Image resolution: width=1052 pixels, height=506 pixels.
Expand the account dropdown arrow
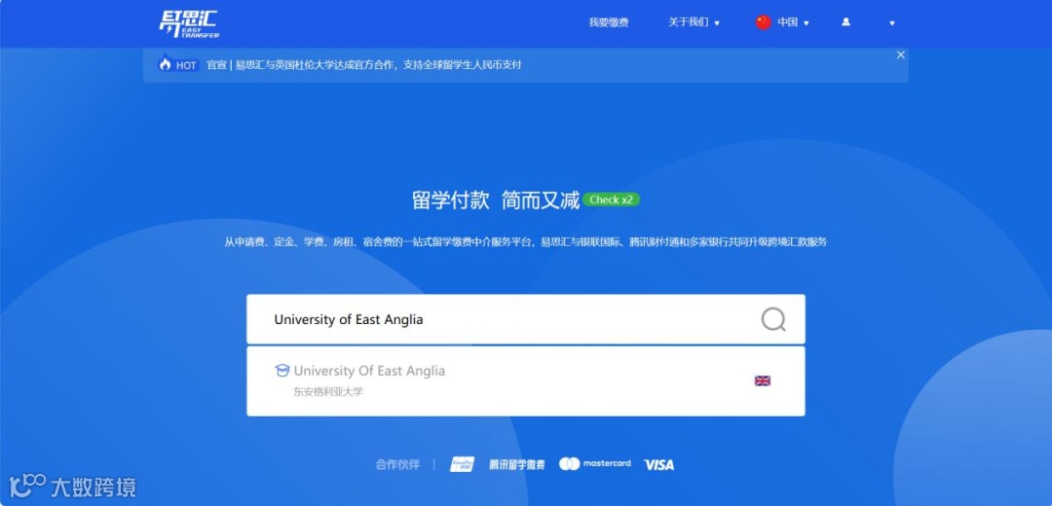click(891, 22)
